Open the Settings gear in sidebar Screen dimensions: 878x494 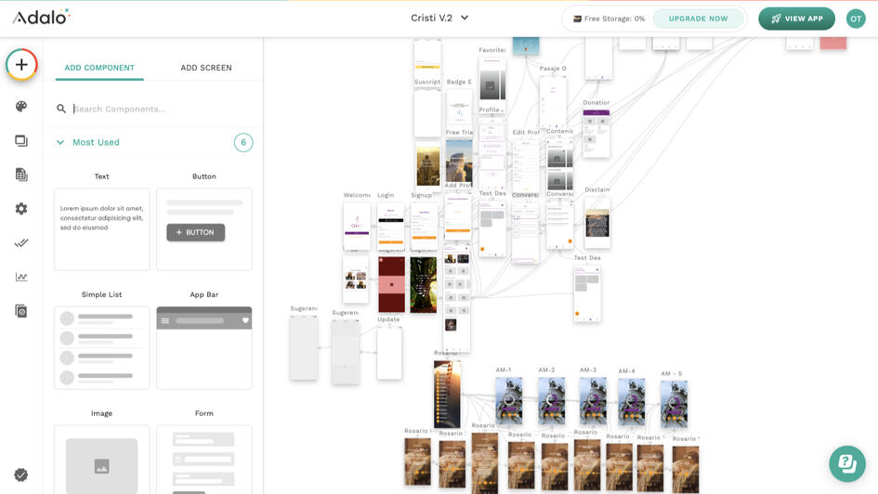tap(21, 209)
